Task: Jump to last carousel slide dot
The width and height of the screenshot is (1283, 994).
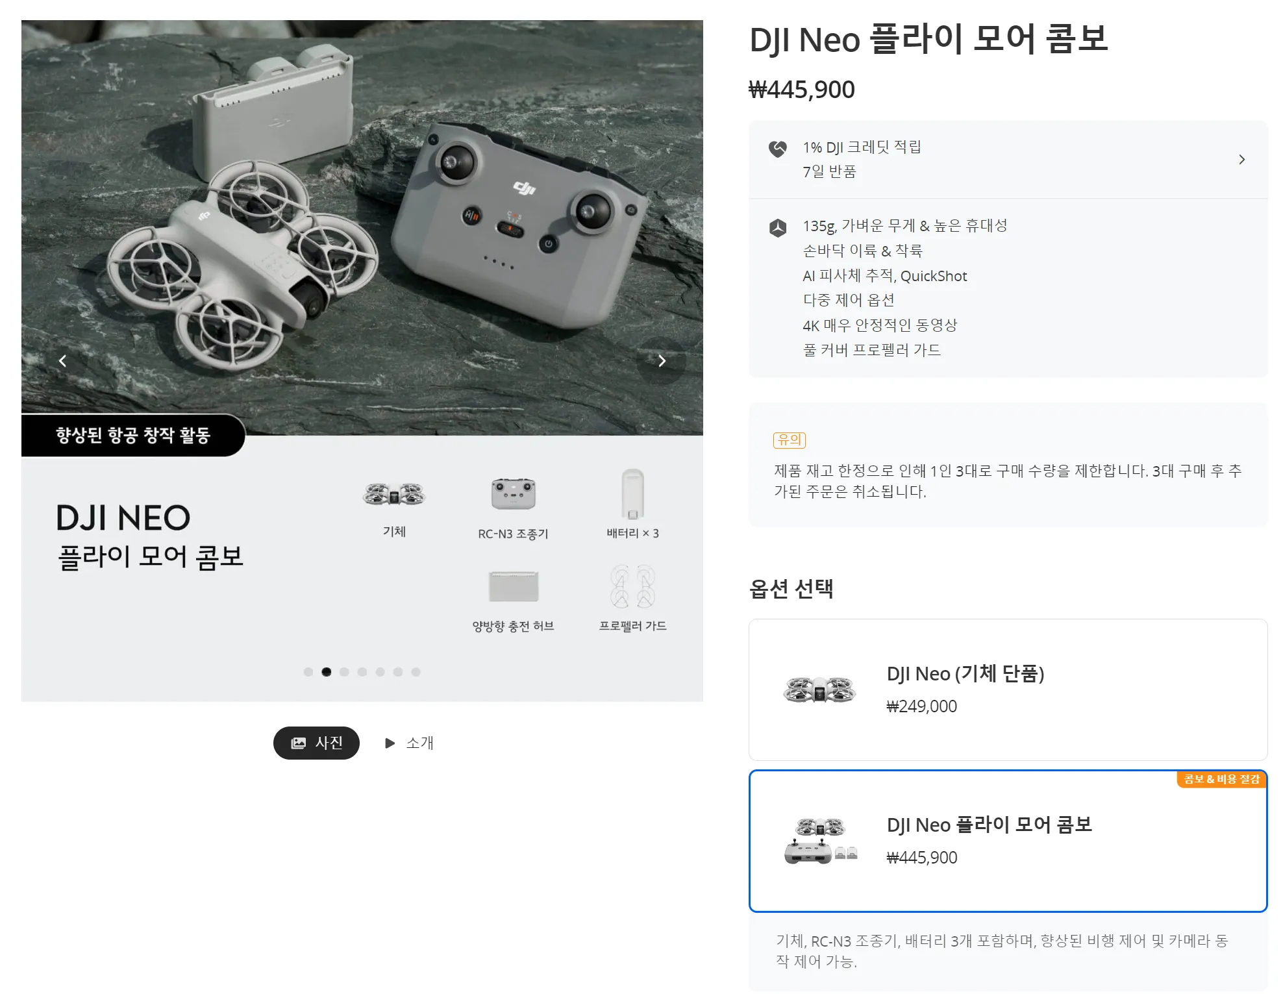Action: pos(416,672)
